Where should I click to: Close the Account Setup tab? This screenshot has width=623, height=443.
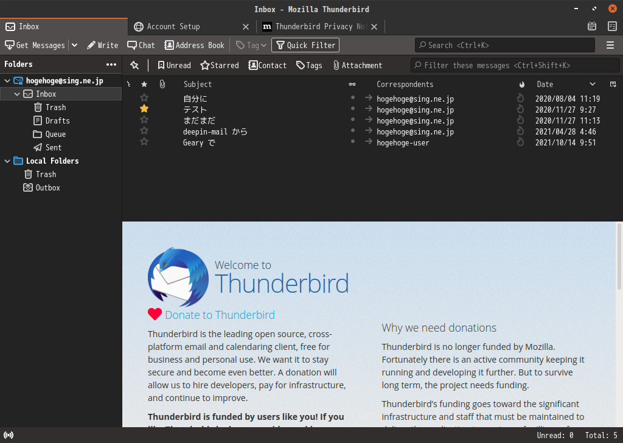click(x=246, y=27)
